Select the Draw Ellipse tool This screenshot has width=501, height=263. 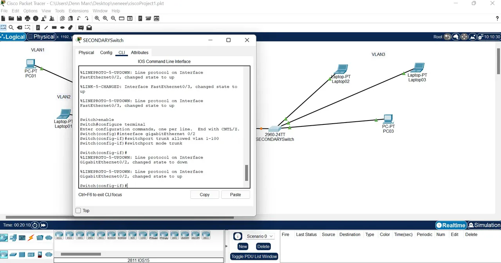point(63,27)
